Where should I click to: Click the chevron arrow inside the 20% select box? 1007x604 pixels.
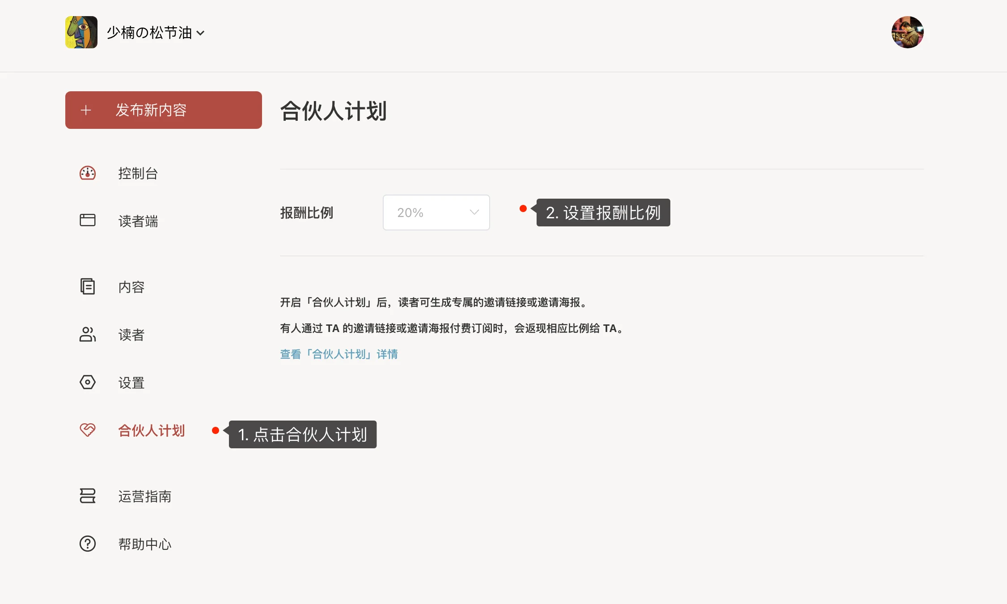click(474, 213)
